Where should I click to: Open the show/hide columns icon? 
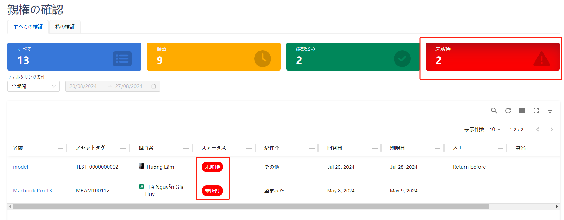(x=522, y=111)
